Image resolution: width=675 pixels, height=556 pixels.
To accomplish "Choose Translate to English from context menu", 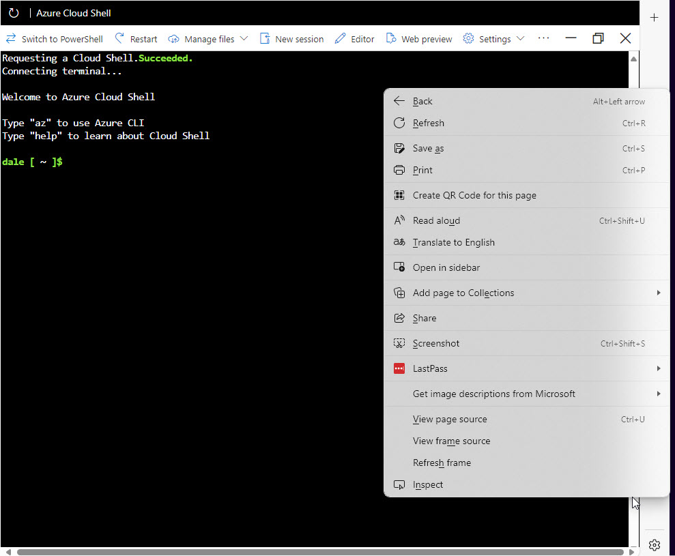I will point(526,242).
